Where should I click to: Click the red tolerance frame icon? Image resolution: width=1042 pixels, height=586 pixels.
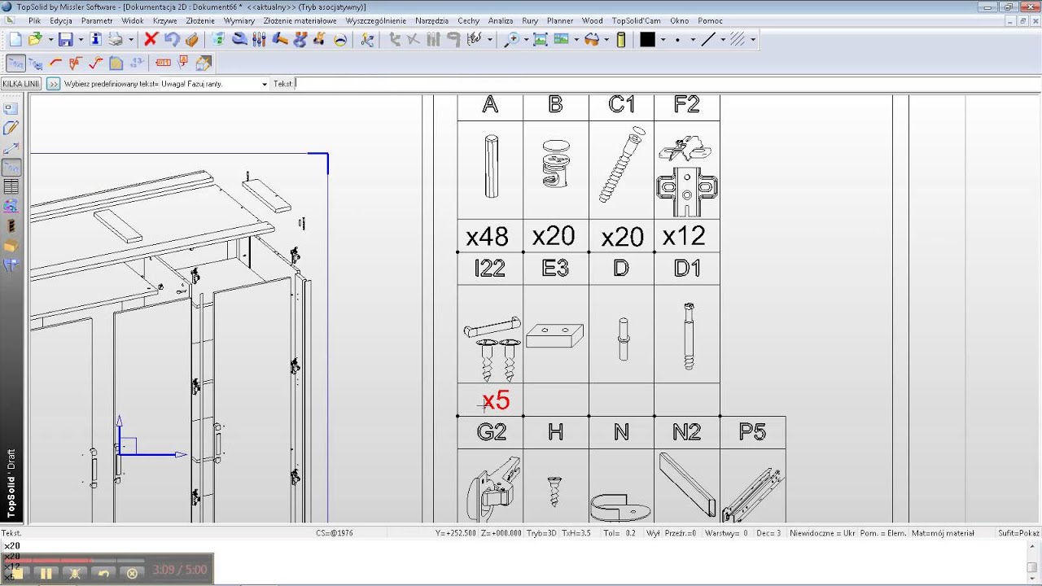(163, 63)
